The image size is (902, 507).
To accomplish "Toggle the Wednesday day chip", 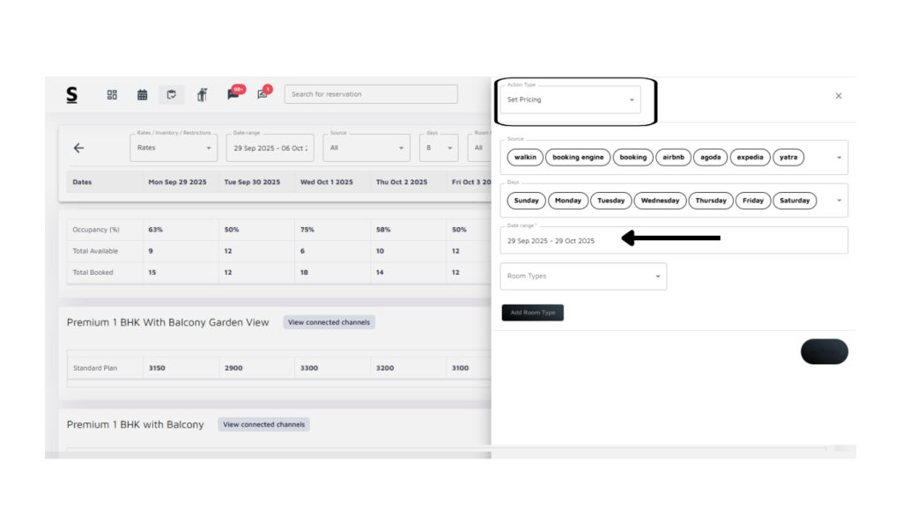I will (x=660, y=201).
